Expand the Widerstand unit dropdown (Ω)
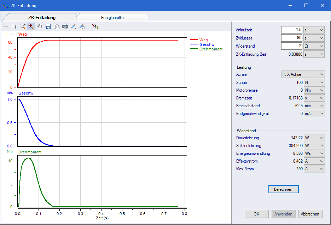This screenshot has height=225, width=331. click(314, 46)
